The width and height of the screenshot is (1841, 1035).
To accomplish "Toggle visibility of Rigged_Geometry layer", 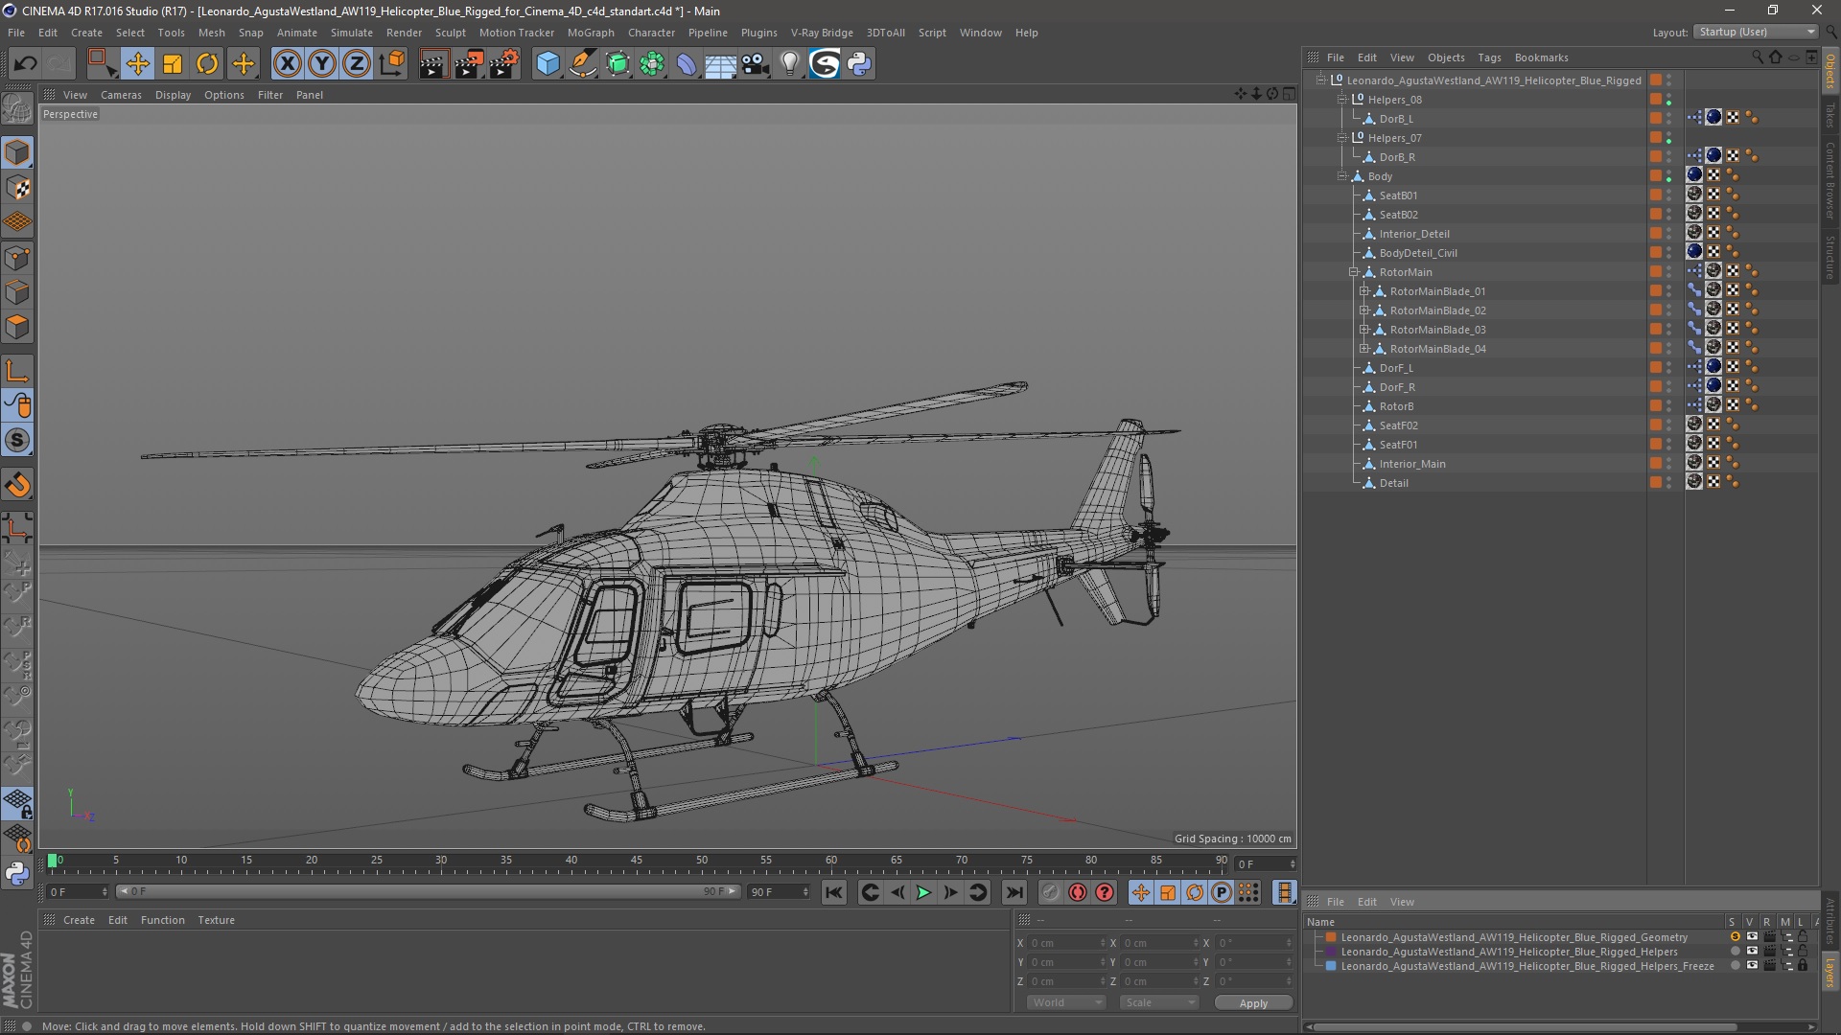I will point(1752,937).
